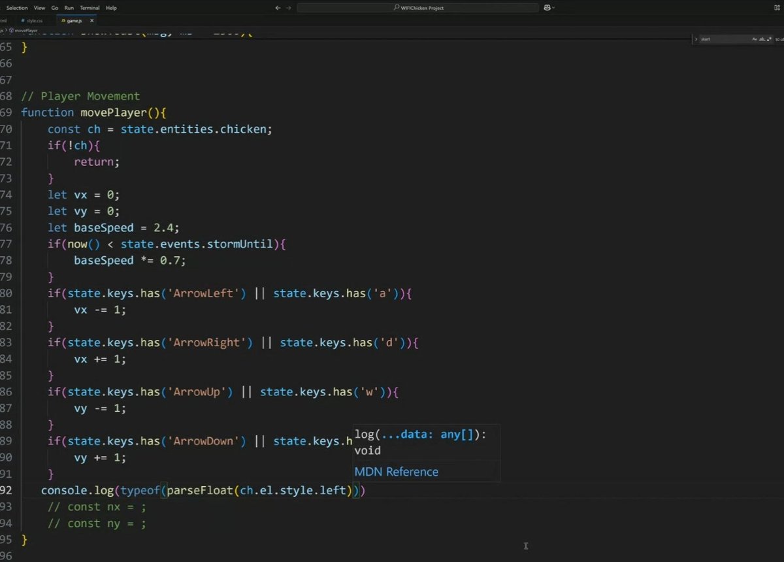
Task: Close the game.js editor tab
Action: [91, 20]
